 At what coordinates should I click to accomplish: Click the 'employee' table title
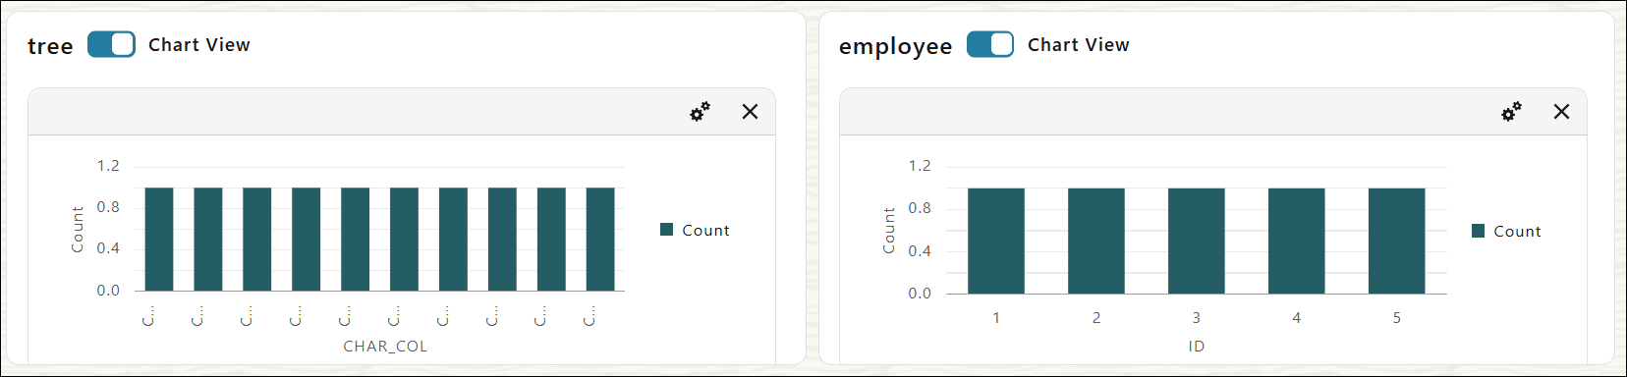pos(895,46)
